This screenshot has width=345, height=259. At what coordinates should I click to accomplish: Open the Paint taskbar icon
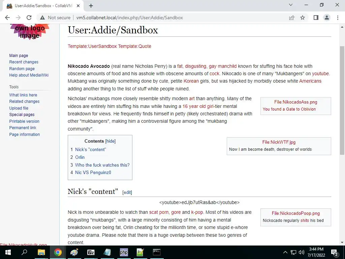[x=74, y=252]
